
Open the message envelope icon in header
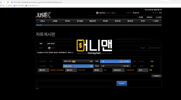pyautogui.click(x=113, y=13)
